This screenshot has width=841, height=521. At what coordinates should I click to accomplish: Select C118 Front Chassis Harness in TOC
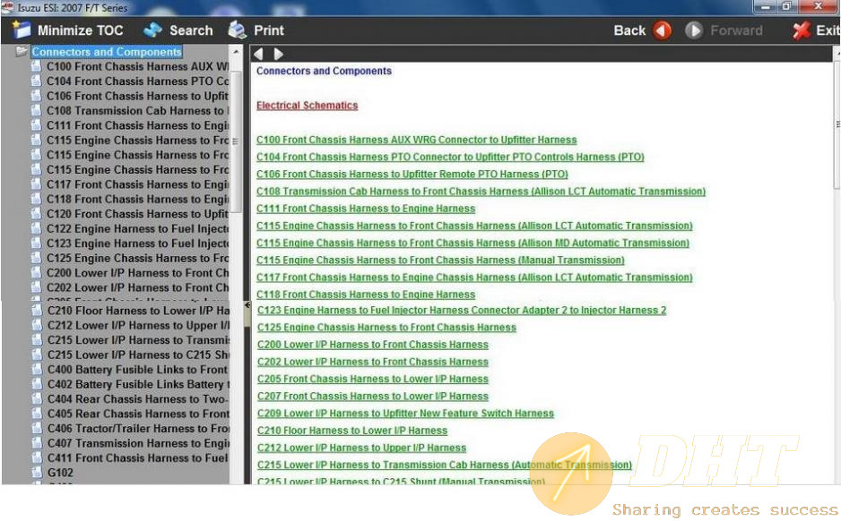pos(137,200)
